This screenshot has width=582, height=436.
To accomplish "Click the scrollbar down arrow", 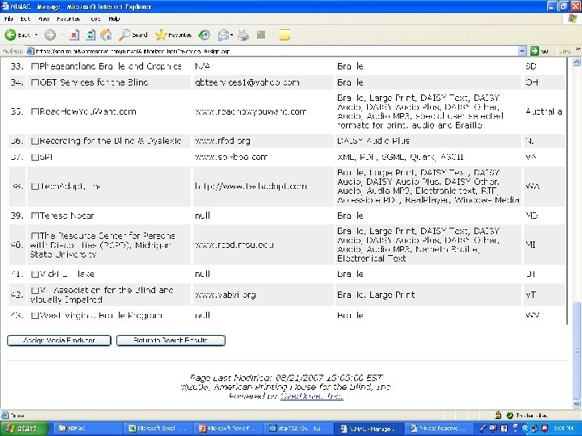I will [577, 405].
